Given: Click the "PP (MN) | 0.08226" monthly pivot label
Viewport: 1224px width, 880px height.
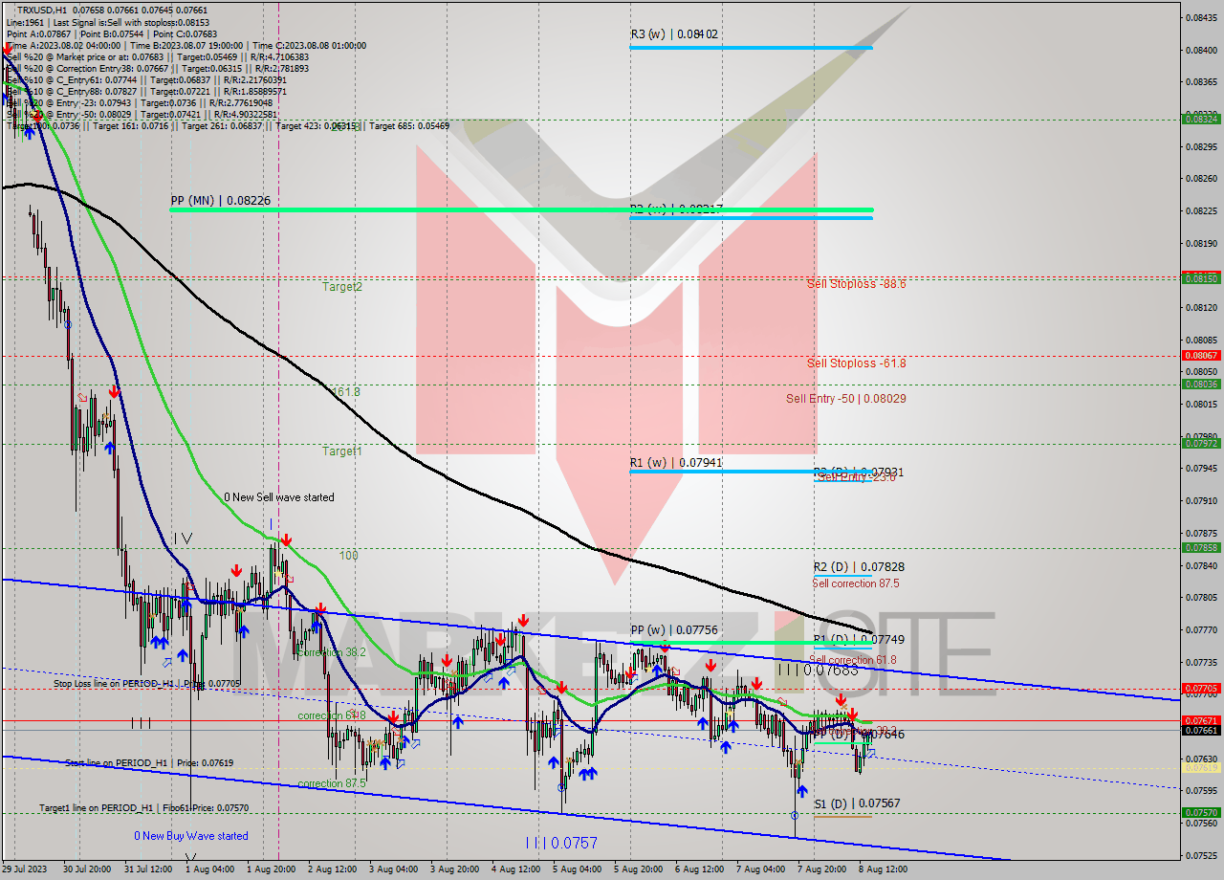Looking at the screenshot, I should coord(220,200).
